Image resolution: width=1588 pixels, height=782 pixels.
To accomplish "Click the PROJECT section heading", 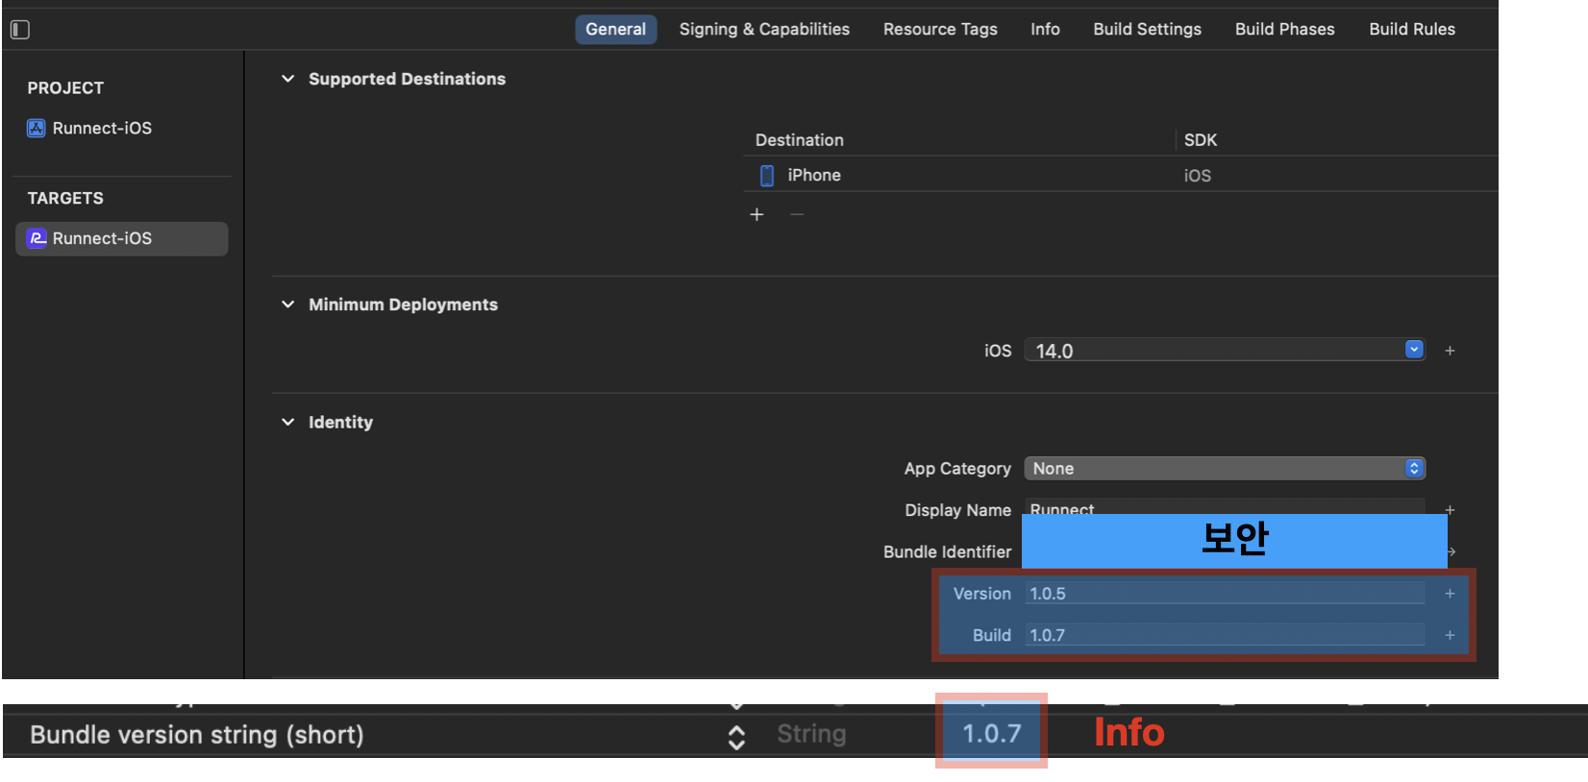I will click(x=65, y=88).
